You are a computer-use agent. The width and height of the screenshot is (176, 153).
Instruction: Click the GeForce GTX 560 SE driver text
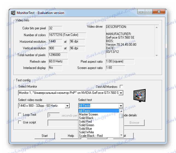(x=120, y=37)
